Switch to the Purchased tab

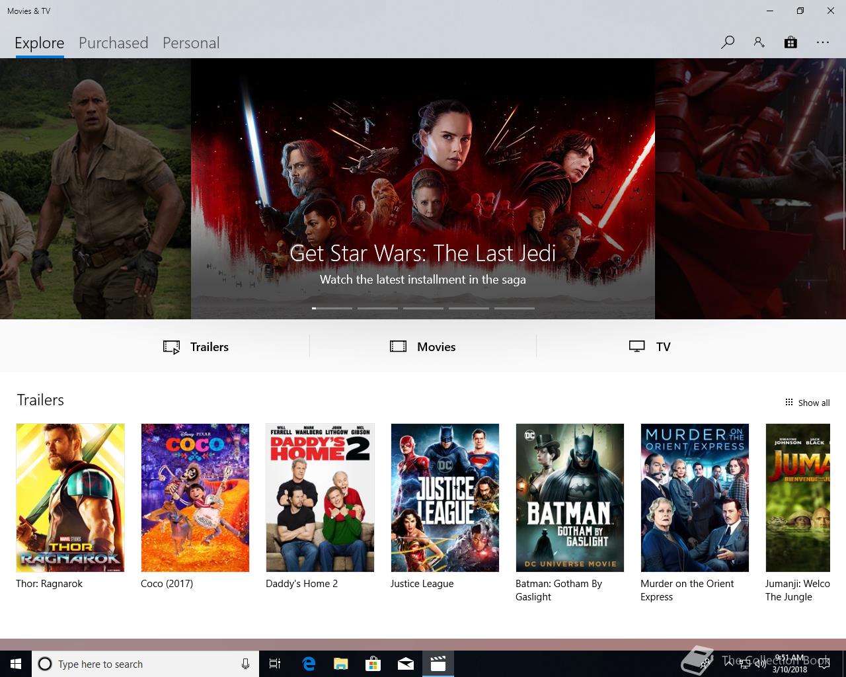point(113,43)
